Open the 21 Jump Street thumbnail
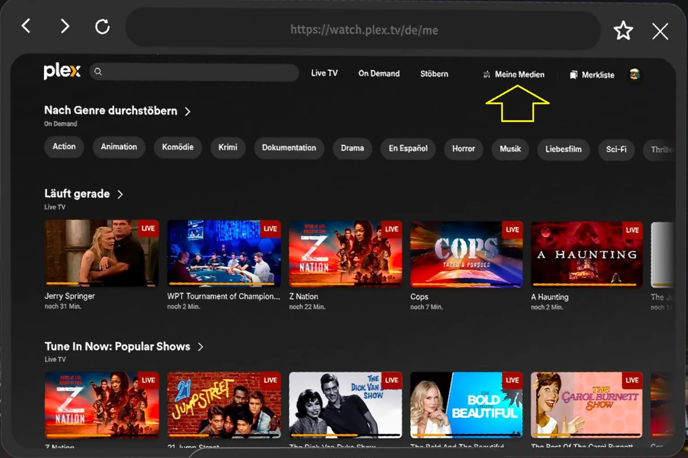 pos(224,405)
